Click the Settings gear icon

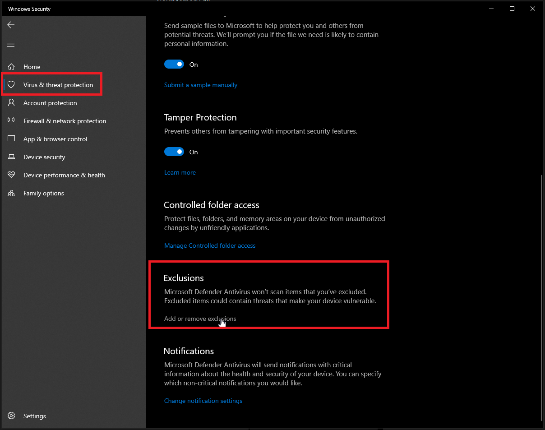(12, 416)
